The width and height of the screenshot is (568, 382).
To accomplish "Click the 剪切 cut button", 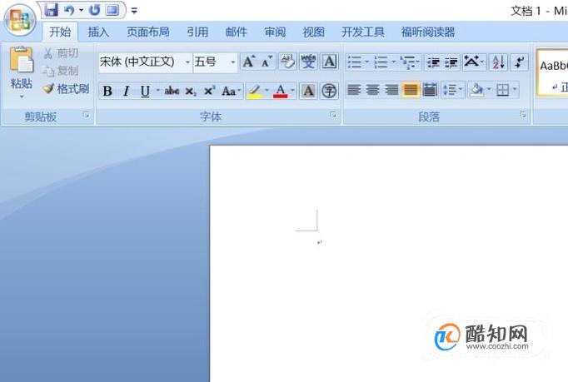I will point(62,53).
